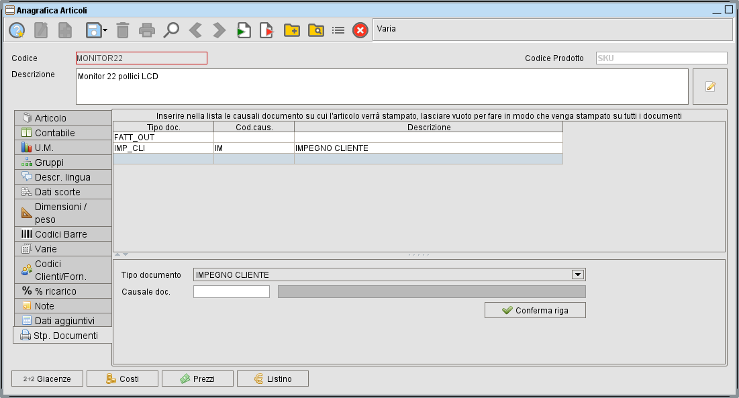Click the edit pencil icon beside Descrizione
739x398 pixels.
(x=709, y=86)
